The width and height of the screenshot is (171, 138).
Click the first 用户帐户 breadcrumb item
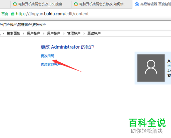(x=34, y=33)
